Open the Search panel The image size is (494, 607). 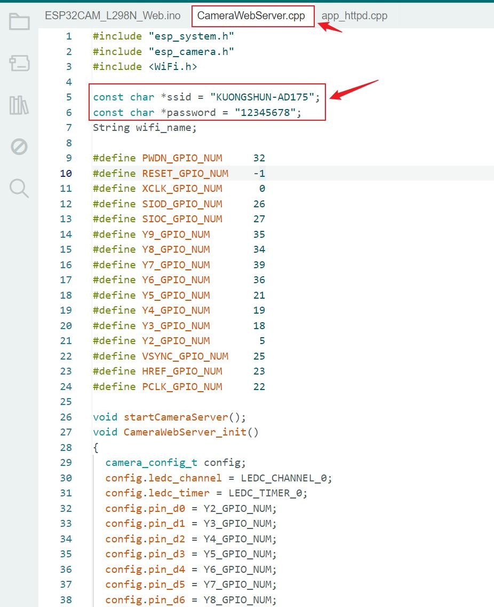[19, 189]
